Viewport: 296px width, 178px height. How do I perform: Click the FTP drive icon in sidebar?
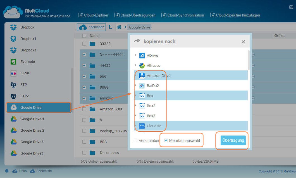[x=13, y=85]
